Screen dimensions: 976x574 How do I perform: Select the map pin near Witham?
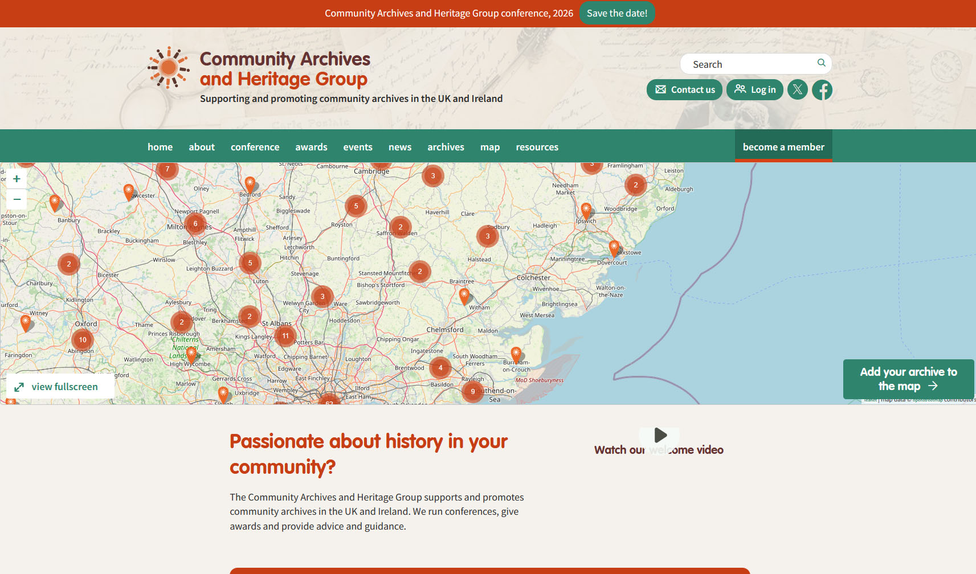(x=464, y=296)
